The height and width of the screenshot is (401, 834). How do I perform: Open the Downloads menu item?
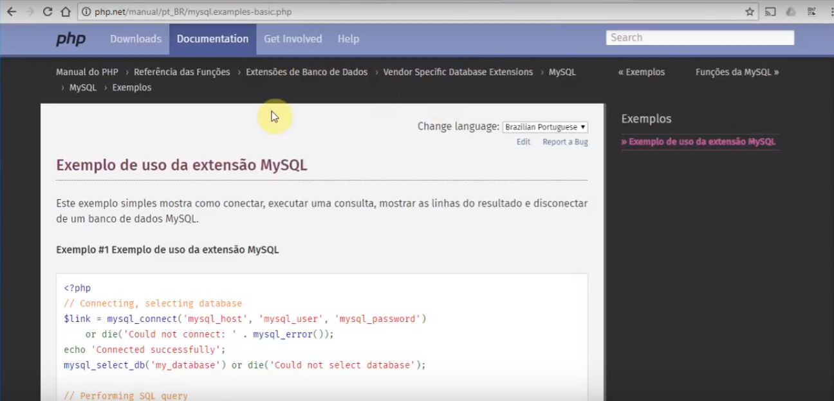136,39
